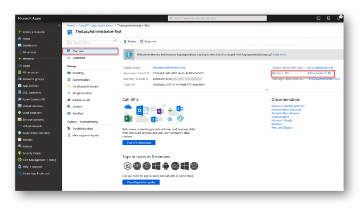Click Learn more in the info banner

click(280, 55)
